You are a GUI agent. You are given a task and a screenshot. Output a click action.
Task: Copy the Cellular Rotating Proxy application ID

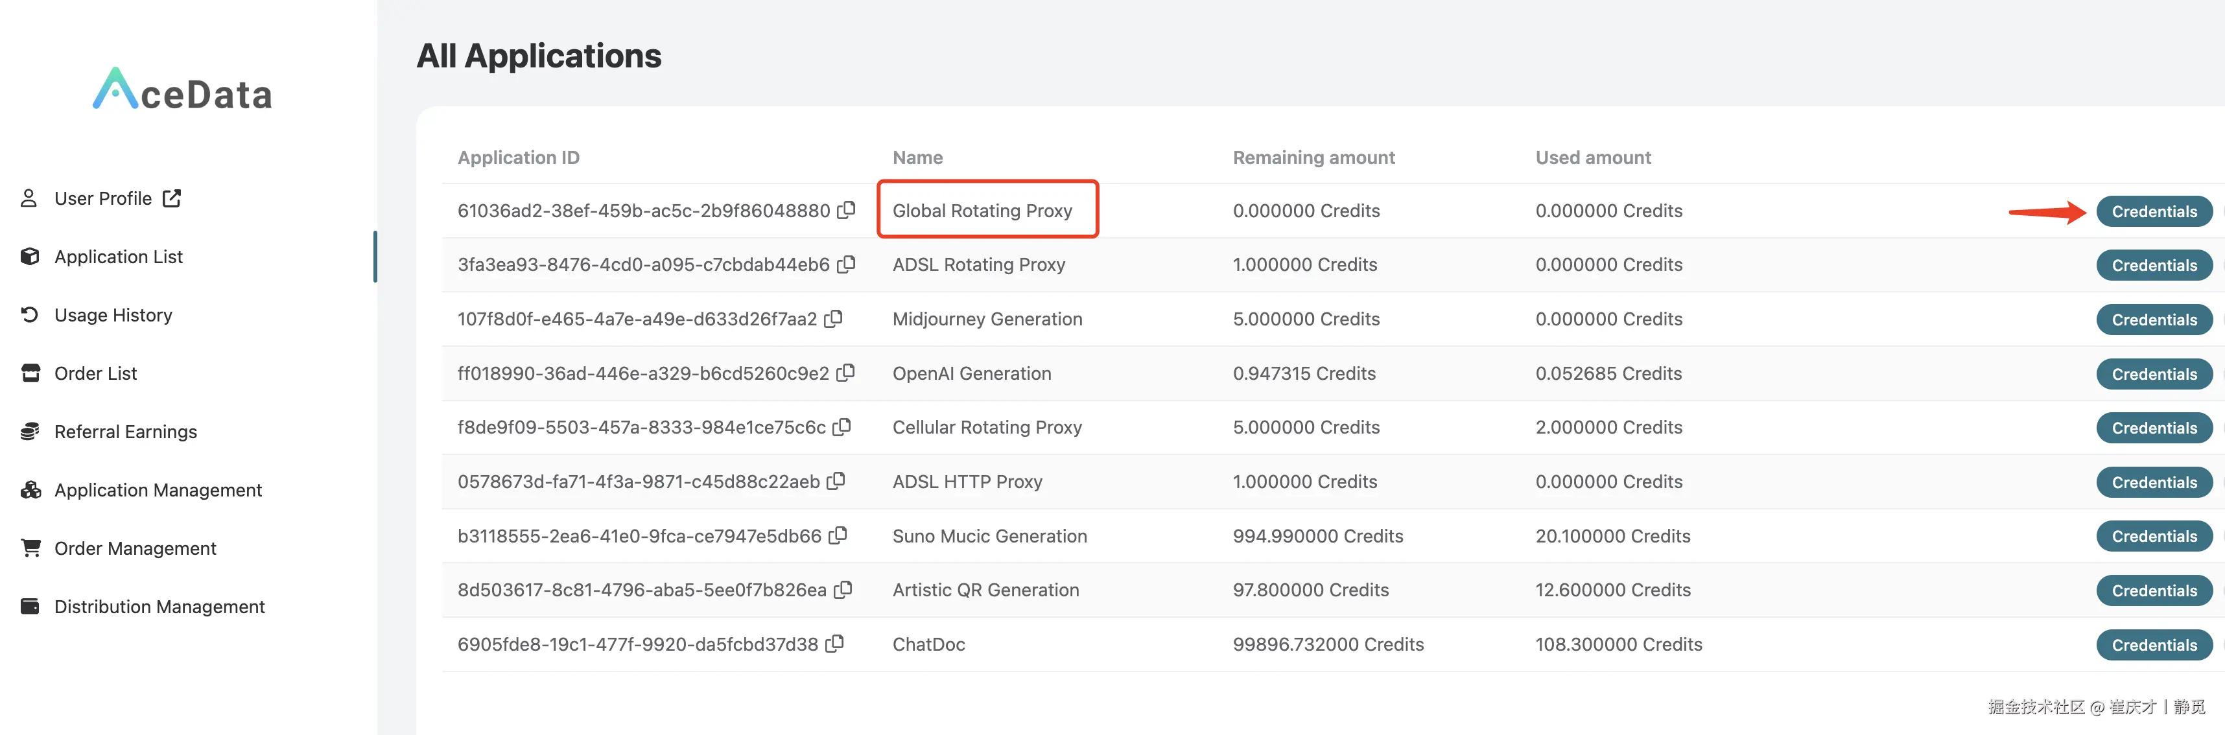842,426
